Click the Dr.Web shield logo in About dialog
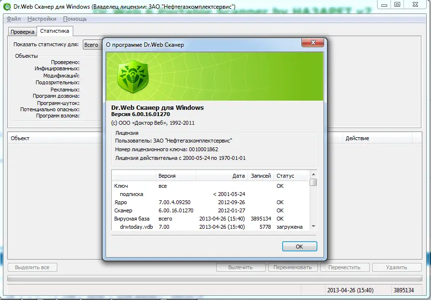Image resolution: width=431 pixels, height=300 pixels. tap(133, 76)
